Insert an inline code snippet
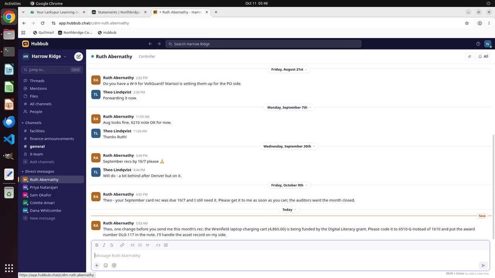This screenshot has width=495, height=278. [x=158, y=245]
